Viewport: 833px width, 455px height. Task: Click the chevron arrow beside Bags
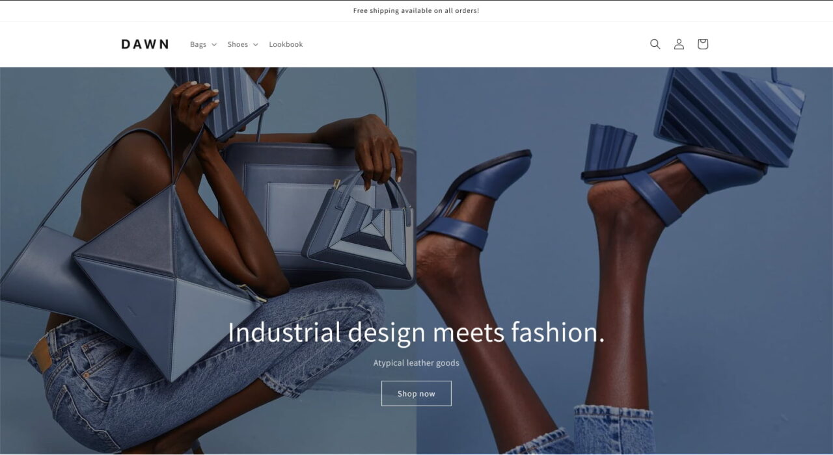pyautogui.click(x=213, y=45)
